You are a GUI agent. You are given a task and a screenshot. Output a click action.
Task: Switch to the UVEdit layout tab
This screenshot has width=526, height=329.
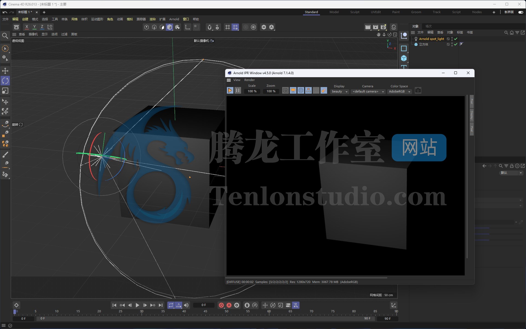376,12
